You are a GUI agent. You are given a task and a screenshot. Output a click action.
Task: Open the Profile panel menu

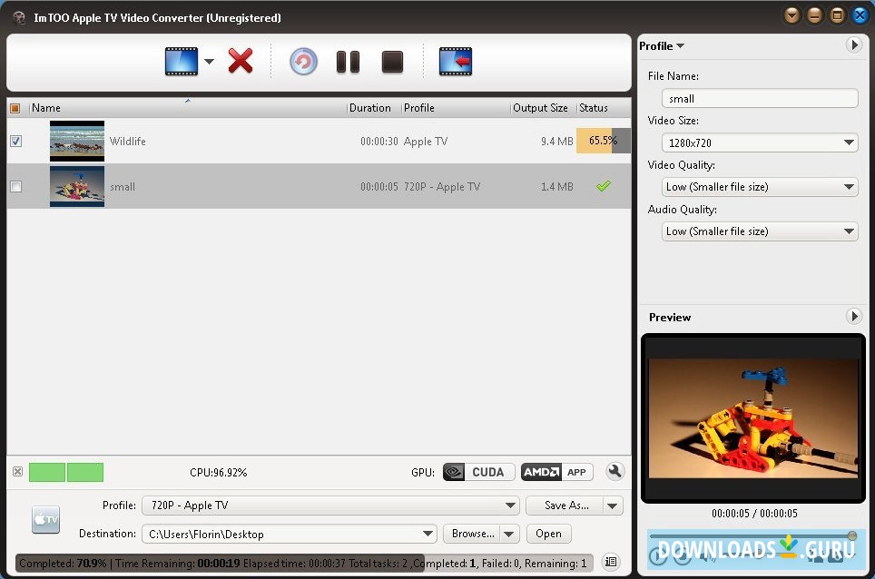pos(662,46)
